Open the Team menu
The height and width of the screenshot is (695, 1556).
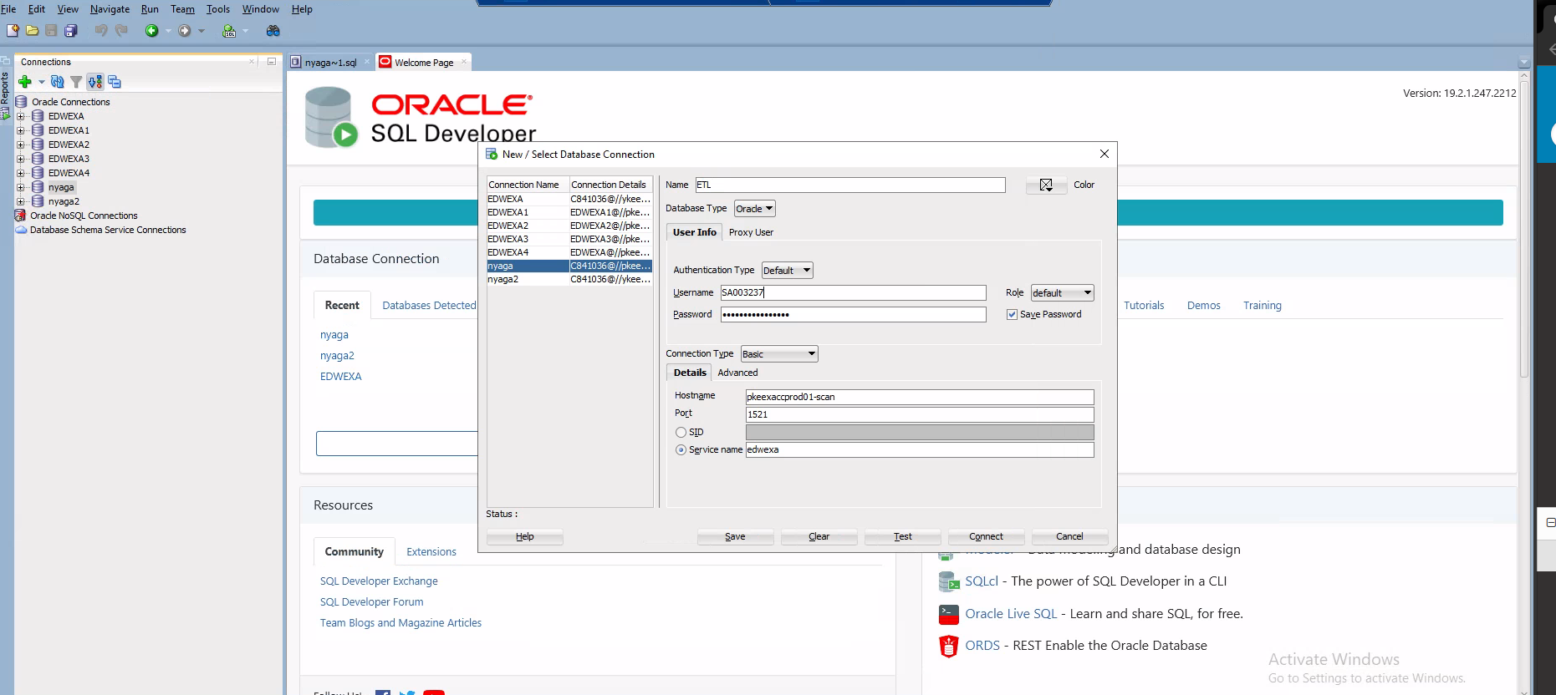point(182,9)
